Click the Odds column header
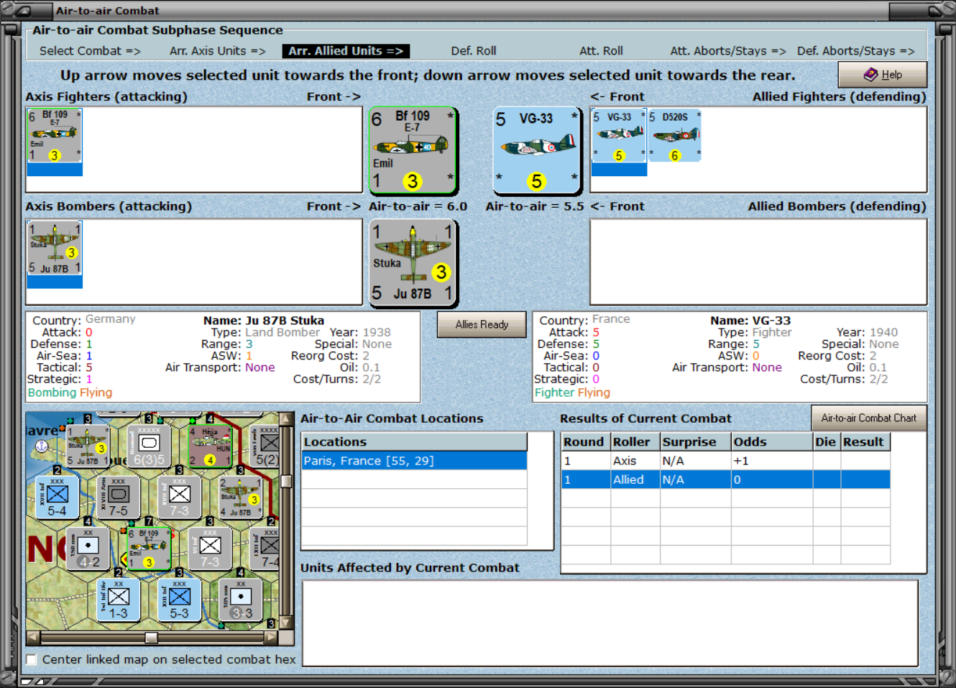Screen dimensions: 956x688 click(x=771, y=442)
